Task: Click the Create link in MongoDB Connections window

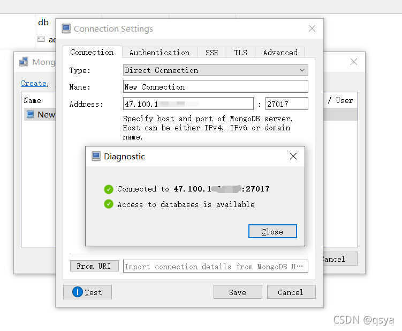Action: tap(34, 83)
